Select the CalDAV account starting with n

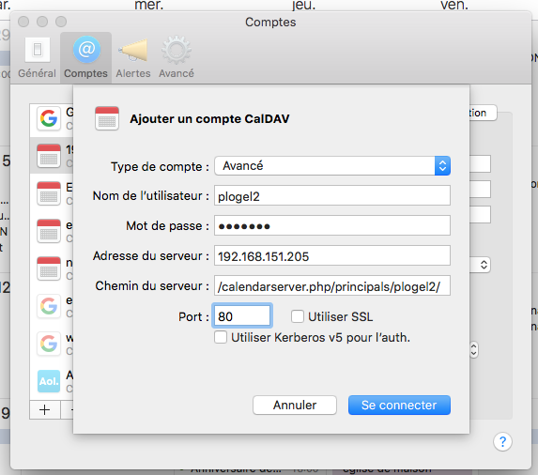52,268
